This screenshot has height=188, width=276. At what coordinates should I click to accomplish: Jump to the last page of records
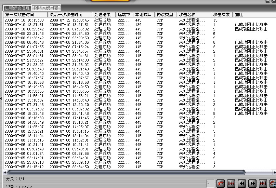click(x=263, y=184)
